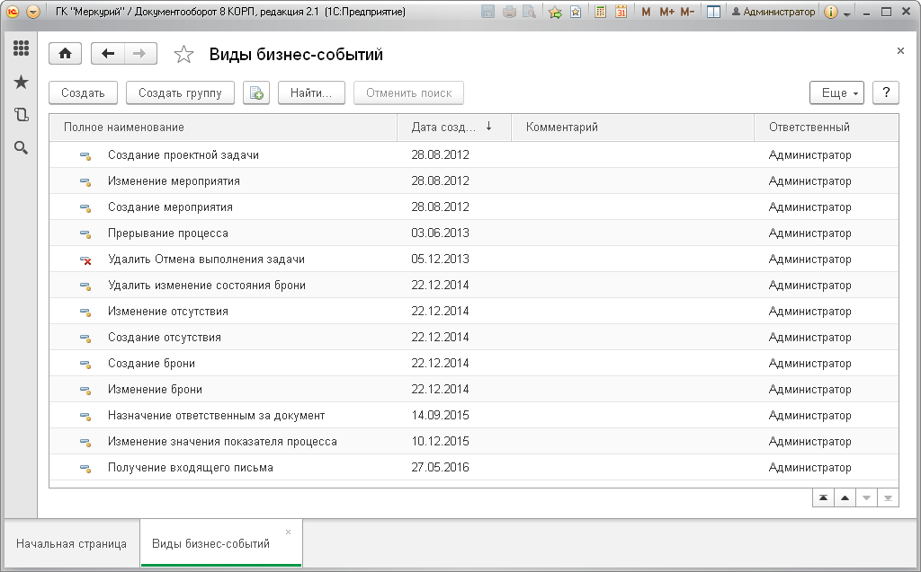Jump to the list's first row arrow
This screenshot has width=921, height=572.
coord(824,498)
